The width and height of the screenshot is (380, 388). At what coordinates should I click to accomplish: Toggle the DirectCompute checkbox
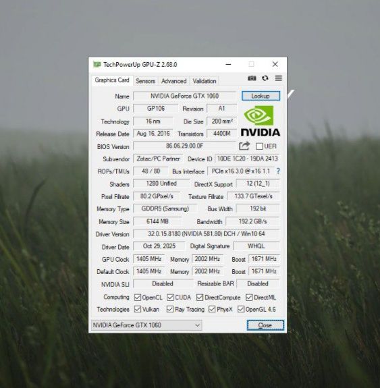click(x=200, y=297)
